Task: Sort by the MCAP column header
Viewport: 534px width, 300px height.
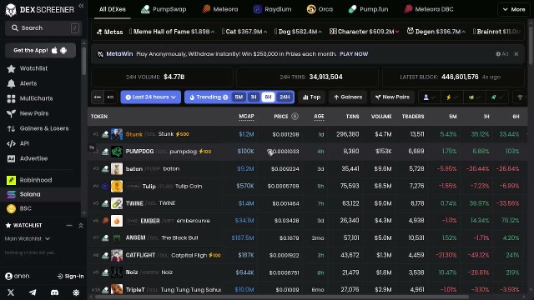Action: [246, 117]
